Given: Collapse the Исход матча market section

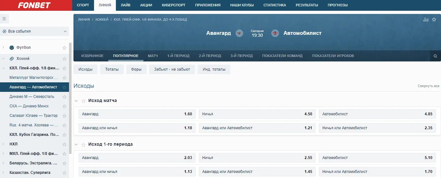Looking at the screenshot, I should pyautogui.click(x=76, y=101).
